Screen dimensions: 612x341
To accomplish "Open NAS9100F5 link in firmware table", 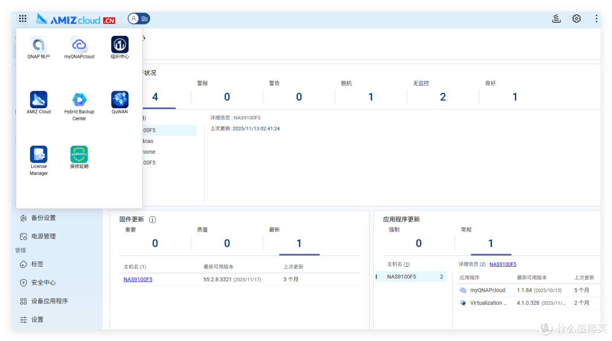I will (x=138, y=279).
